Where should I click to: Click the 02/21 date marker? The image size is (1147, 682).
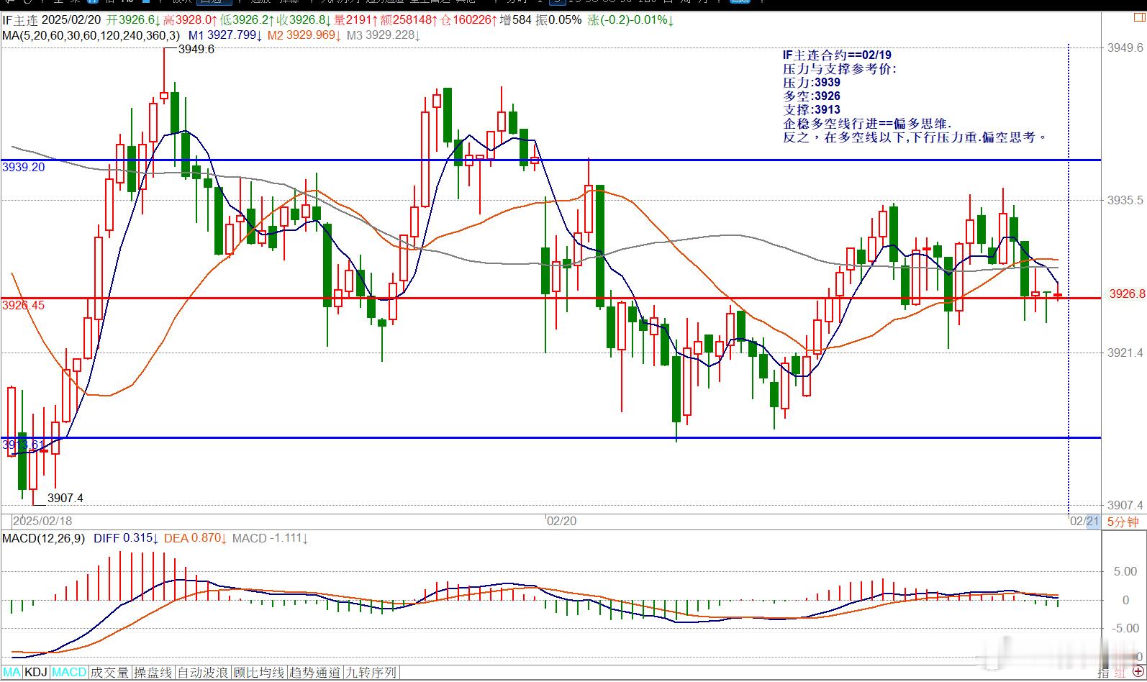click(x=1084, y=521)
